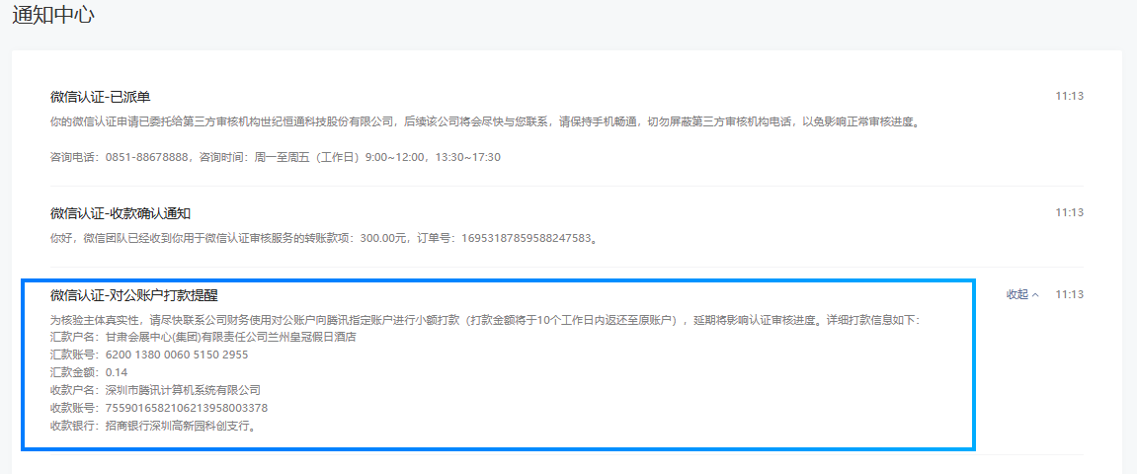Screen dimensions: 1137x474
Task: Open the 微信认证-对公账户打款提醒 notification title
Action: [134, 295]
